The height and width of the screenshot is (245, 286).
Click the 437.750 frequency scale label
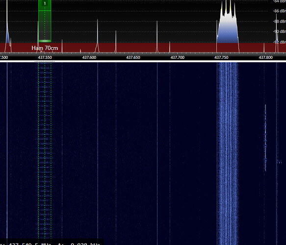221,57
